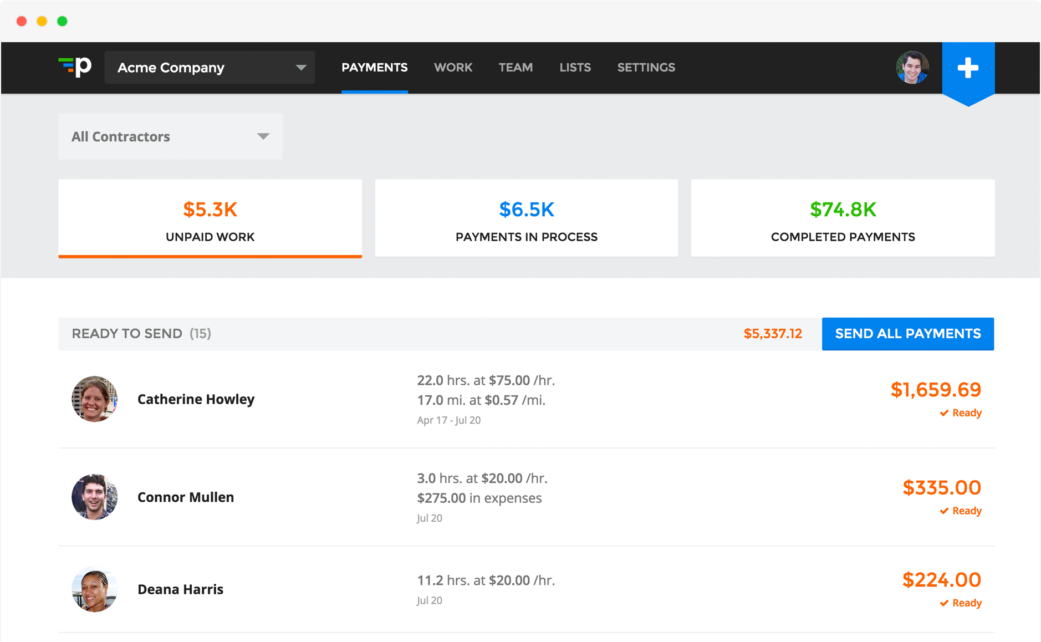The image size is (1041, 642).
Task: Click Deana Harris's avatar photo
Action: [x=94, y=589]
